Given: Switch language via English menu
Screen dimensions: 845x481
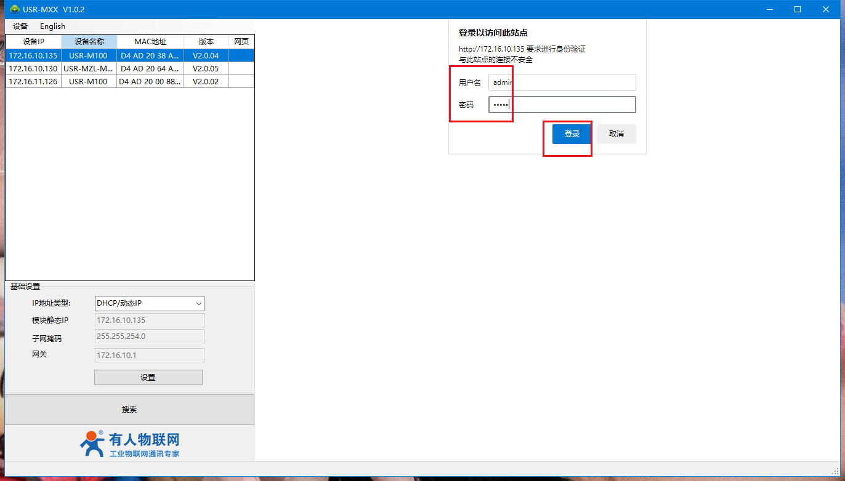Looking at the screenshot, I should point(52,26).
